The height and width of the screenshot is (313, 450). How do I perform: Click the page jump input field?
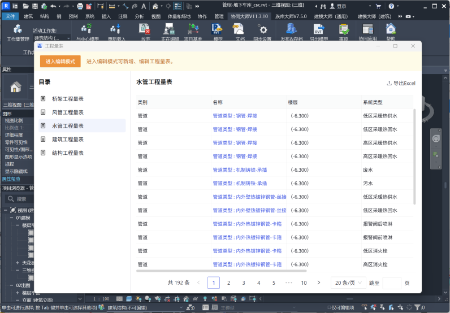pos(392,282)
